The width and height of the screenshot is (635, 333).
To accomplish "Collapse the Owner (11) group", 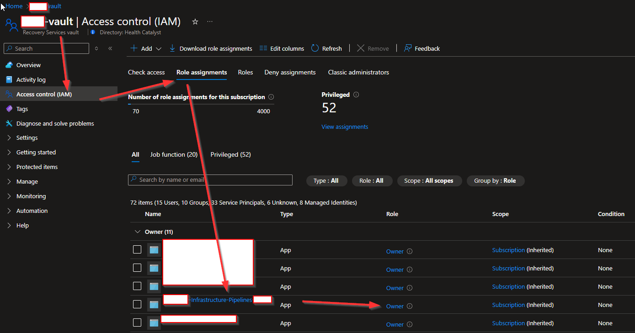I will pos(137,232).
